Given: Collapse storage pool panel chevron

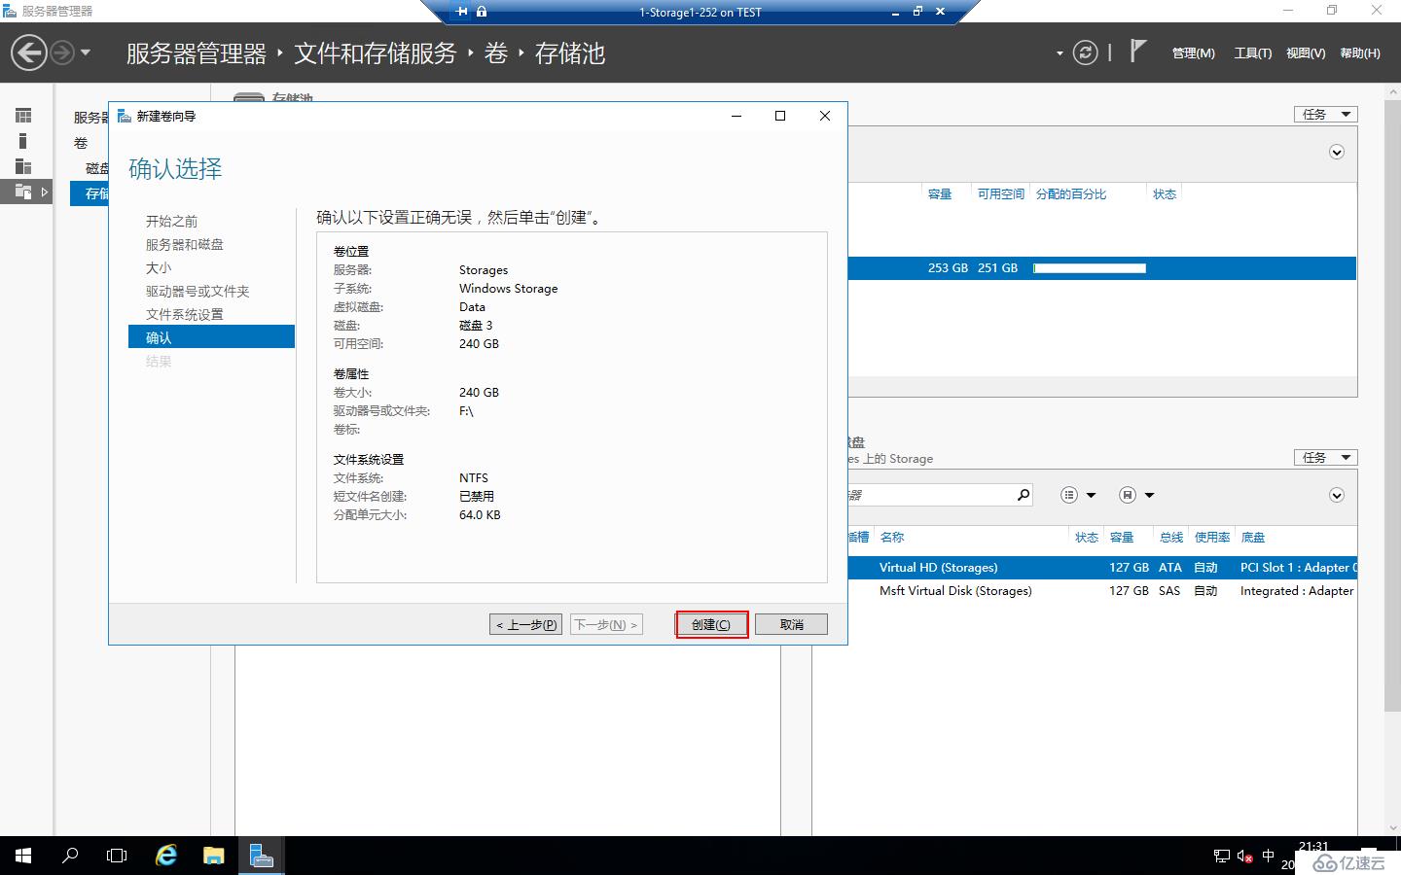Looking at the screenshot, I should [x=1337, y=152].
